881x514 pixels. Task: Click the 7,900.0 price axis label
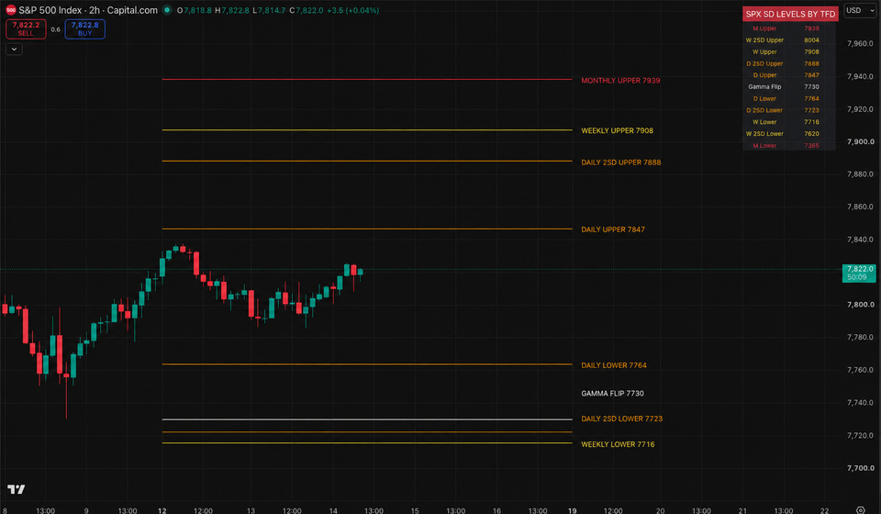[x=860, y=141]
